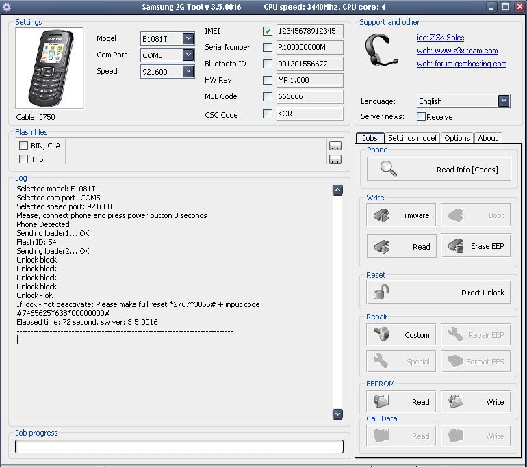Enable the HW Rev checkbox
Viewport: 527px width, 467px height.
[x=268, y=80]
